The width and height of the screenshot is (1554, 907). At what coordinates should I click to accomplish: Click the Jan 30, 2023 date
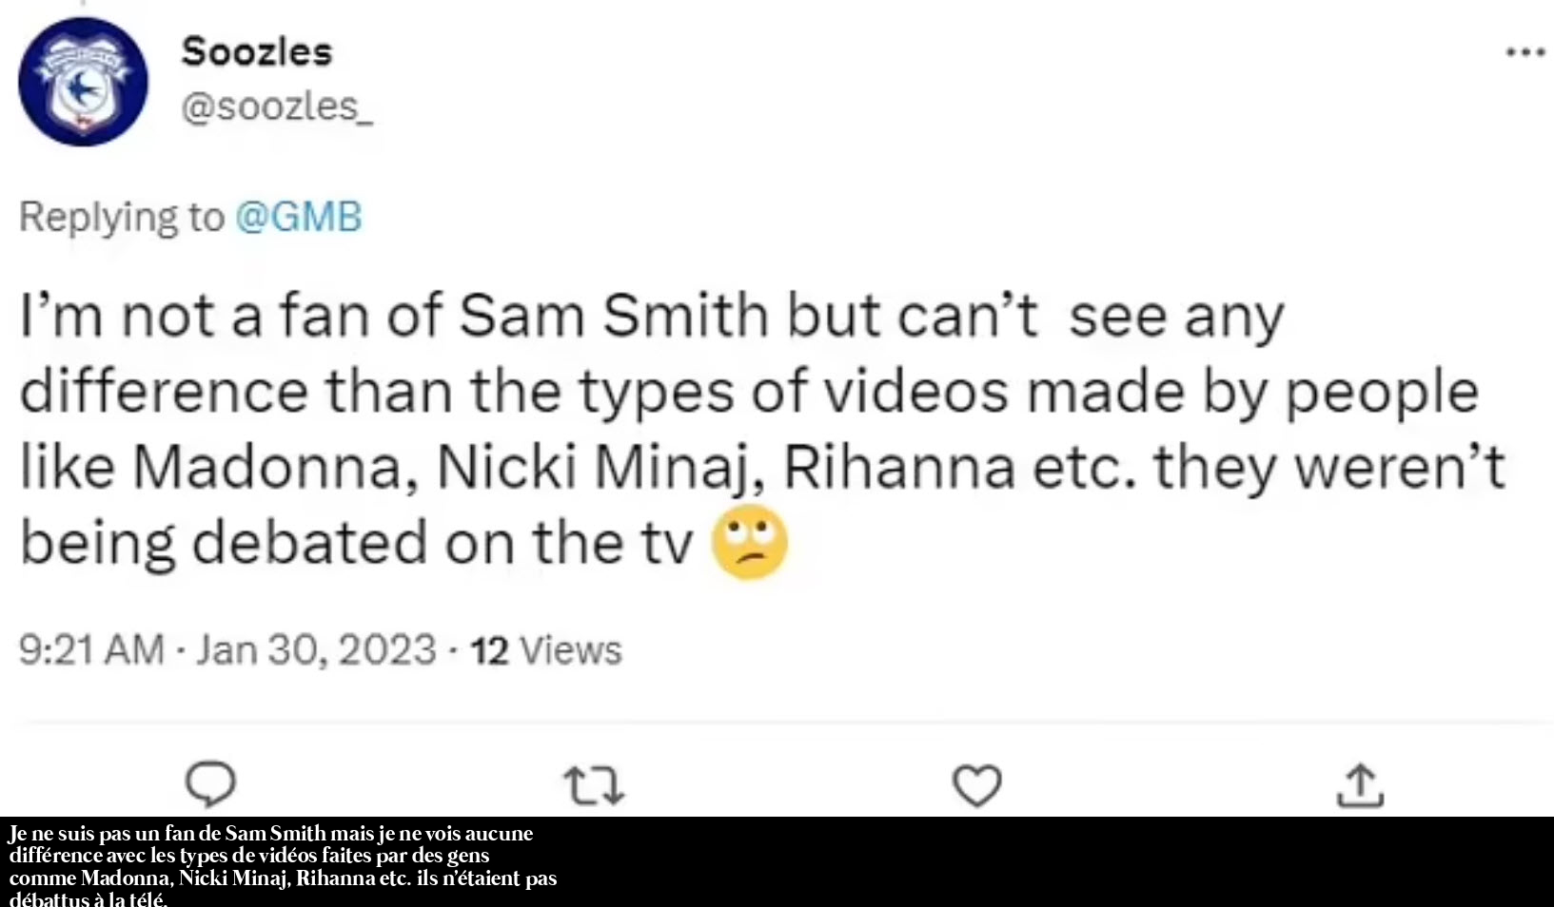(x=316, y=650)
